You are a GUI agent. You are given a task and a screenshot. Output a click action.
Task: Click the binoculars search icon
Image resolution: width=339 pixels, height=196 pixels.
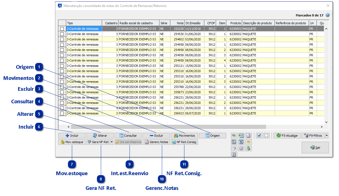coord(234,136)
